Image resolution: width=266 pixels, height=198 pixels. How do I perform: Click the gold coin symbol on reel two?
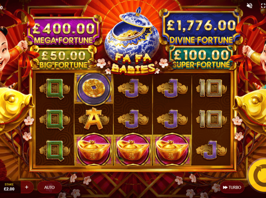[94, 88]
